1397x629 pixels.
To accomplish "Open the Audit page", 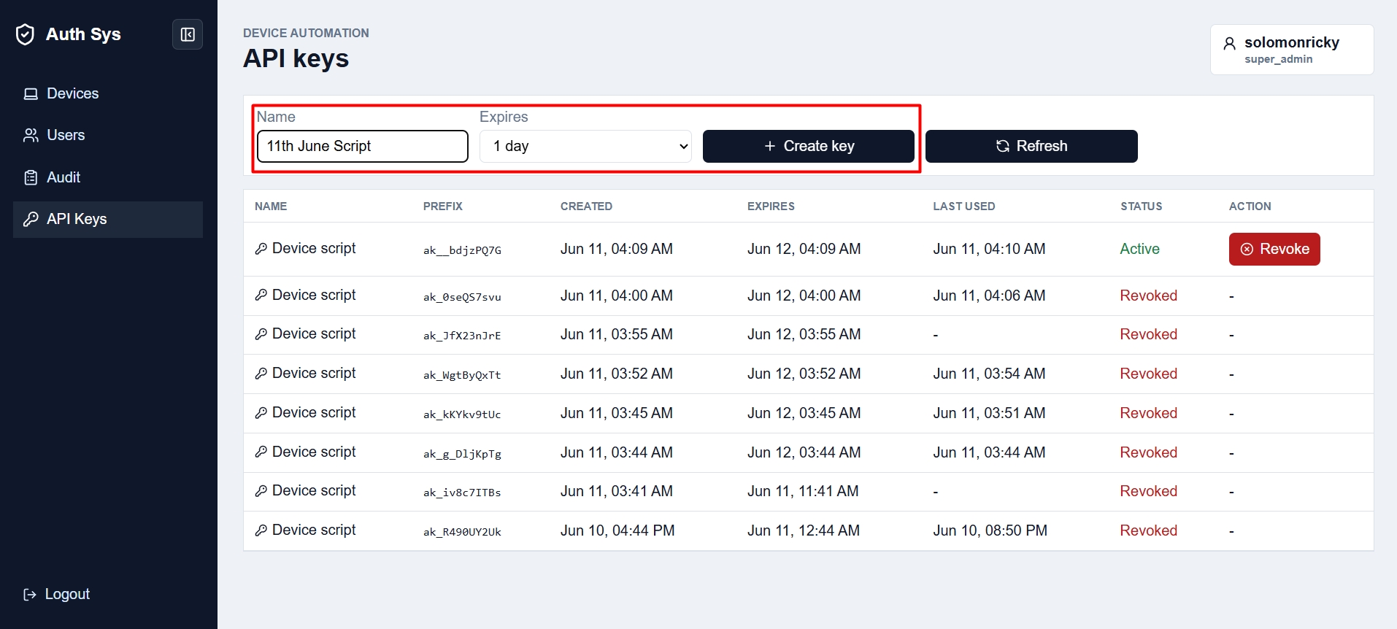I will pos(108,177).
